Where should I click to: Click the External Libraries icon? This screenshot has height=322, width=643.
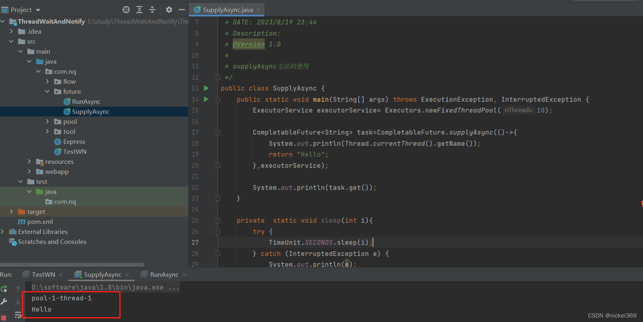13,231
